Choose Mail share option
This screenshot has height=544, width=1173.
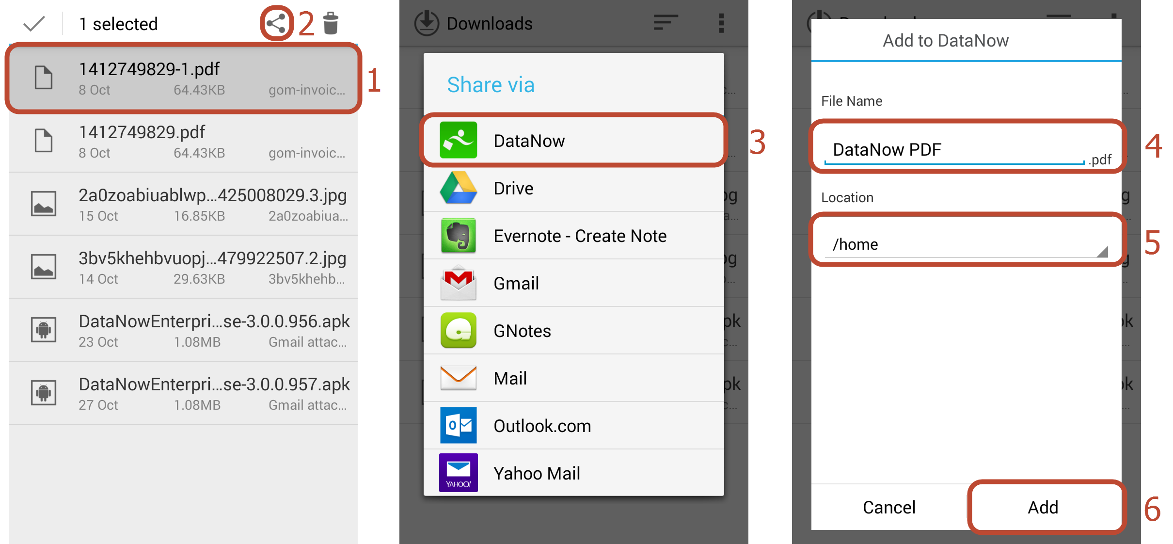(574, 378)
